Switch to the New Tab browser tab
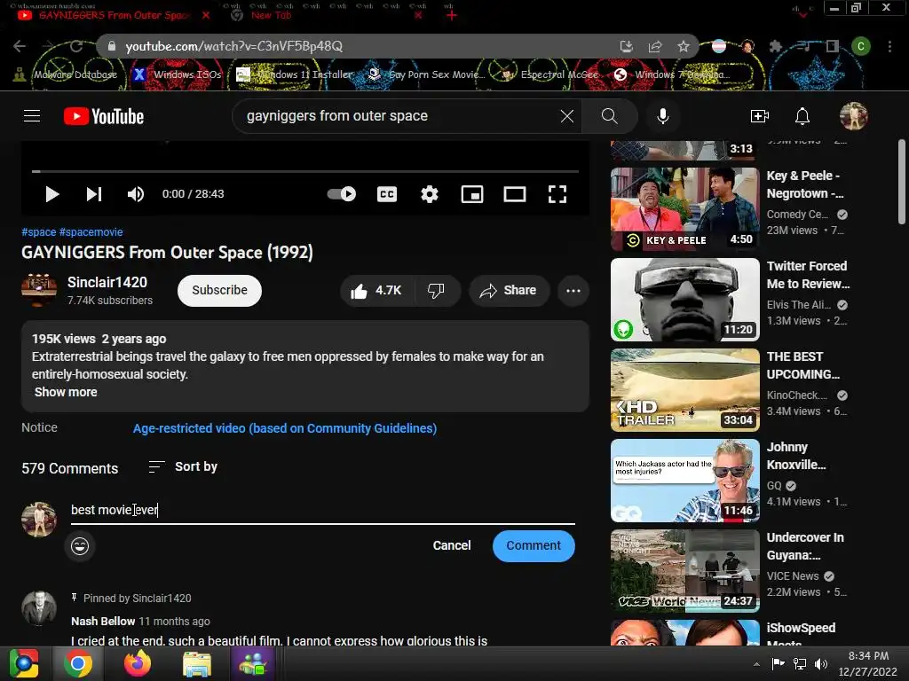 [x=326, y=16]
